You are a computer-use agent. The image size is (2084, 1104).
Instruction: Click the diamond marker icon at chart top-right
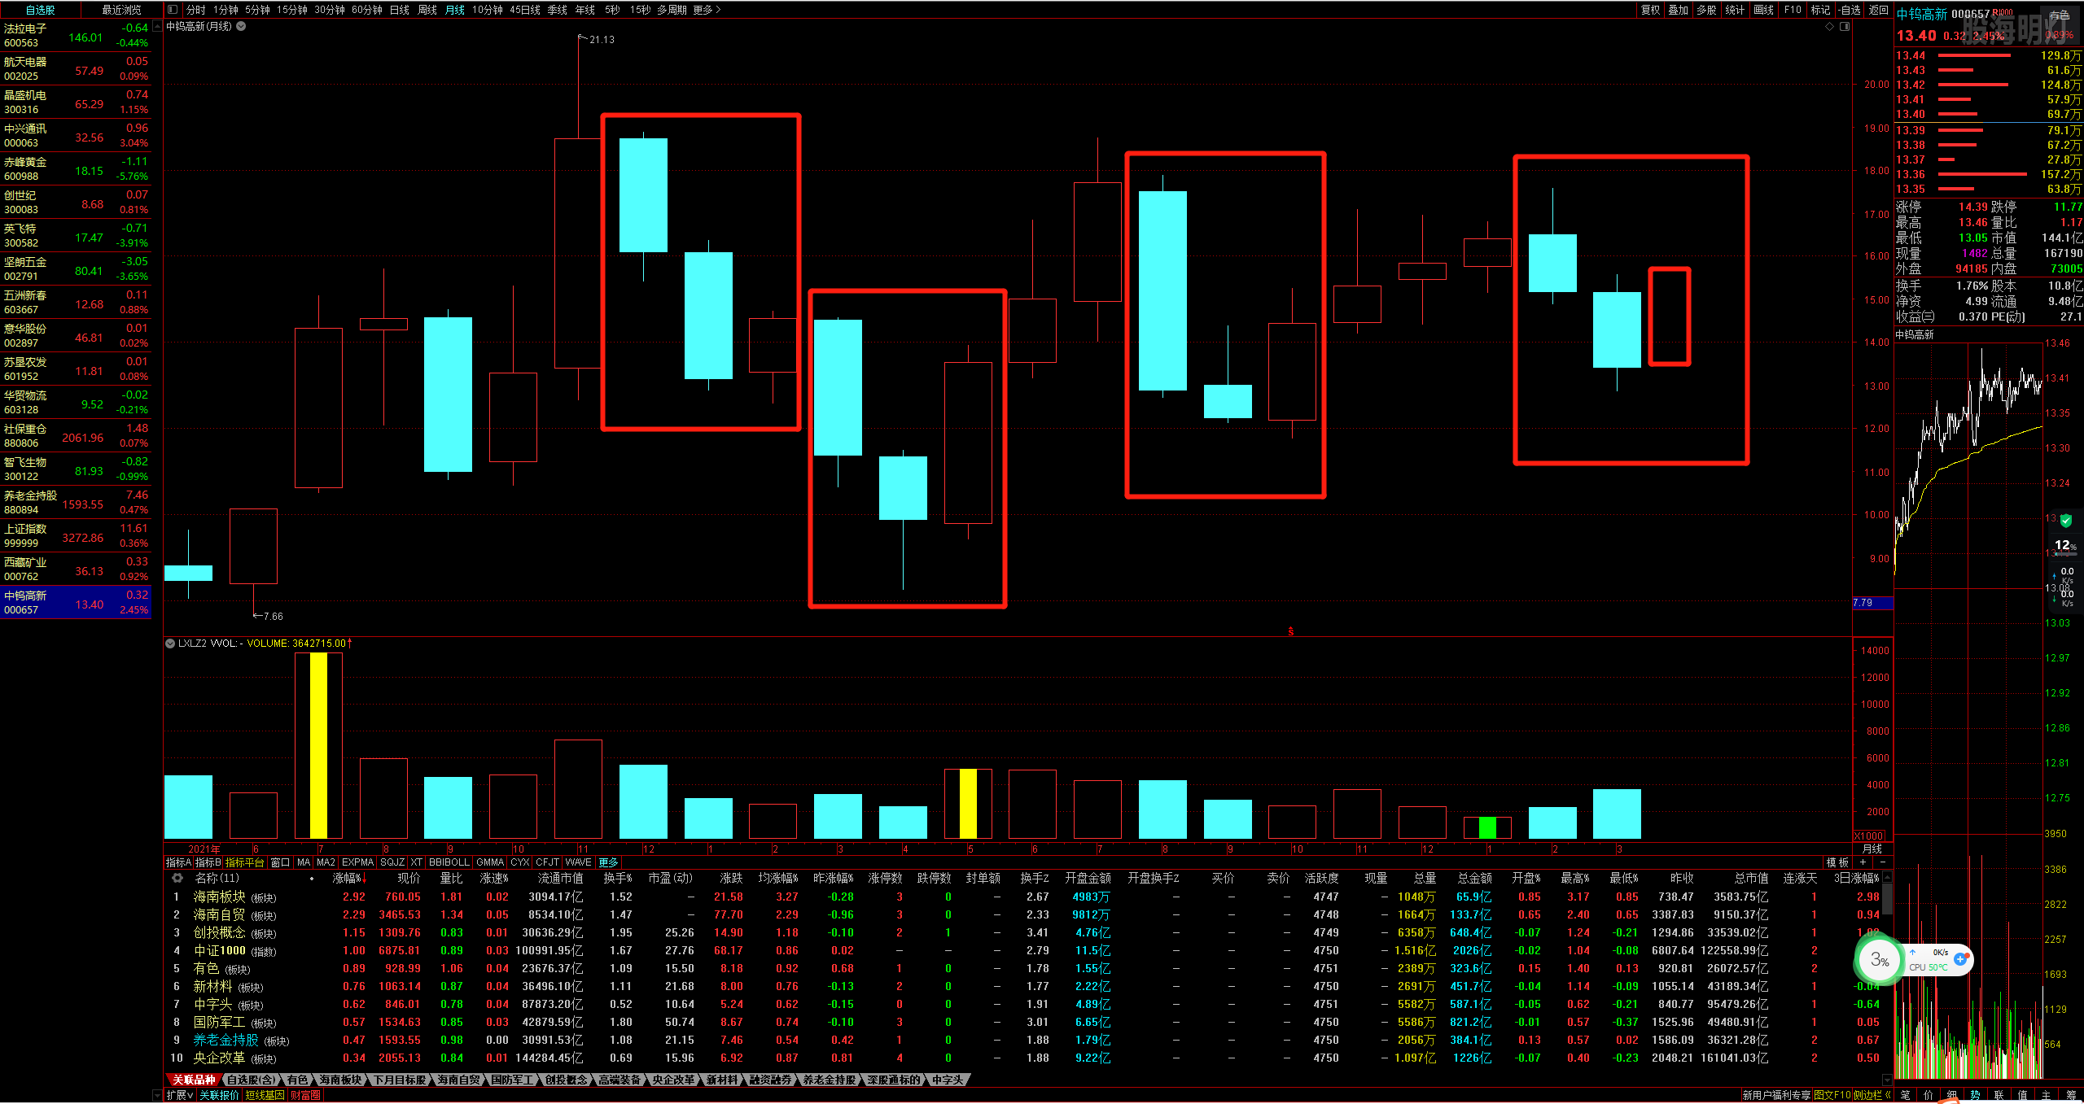1829,26
